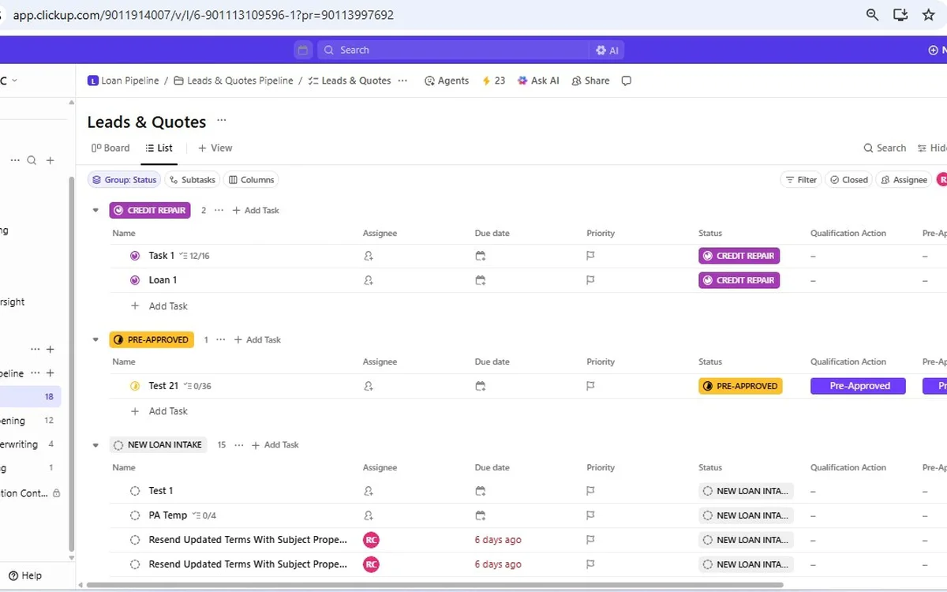Open the Leads & Quotes Pipeline folder breadcrumb
The height and width of the screenshot is (592, 947).
point(234,81)
